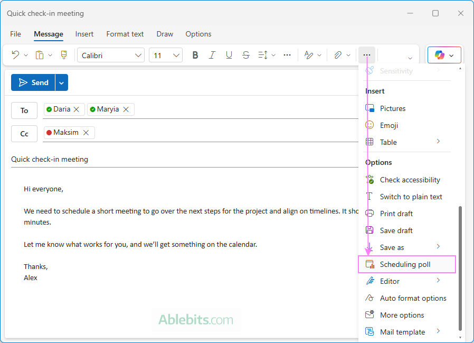474x343 pixels.
Task: Remove Maksim from the Cc field
Action: click(x=84, y=133)
